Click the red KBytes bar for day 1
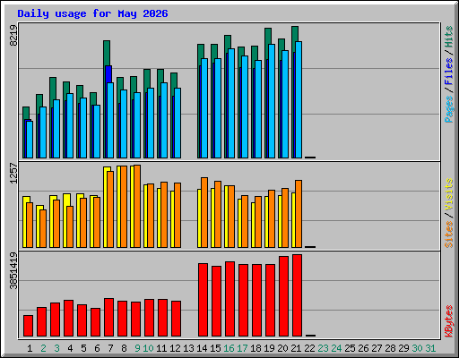Screen dimensions: 459x358 pos(28,326)
